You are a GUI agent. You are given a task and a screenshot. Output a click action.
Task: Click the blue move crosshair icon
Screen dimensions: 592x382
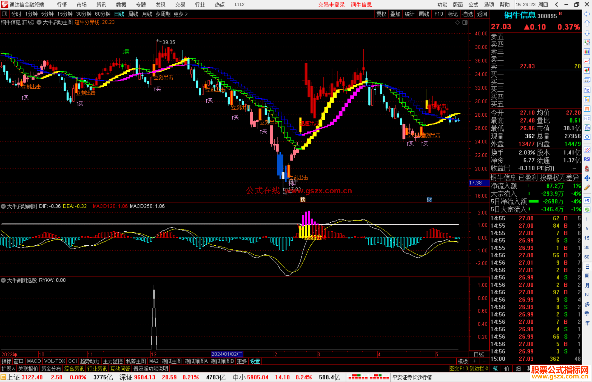587,178
